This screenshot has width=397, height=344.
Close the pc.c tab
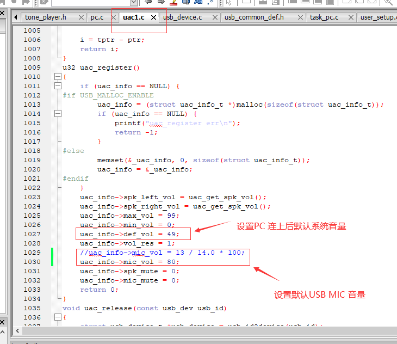pyautogui.click(x=114, y=17)
